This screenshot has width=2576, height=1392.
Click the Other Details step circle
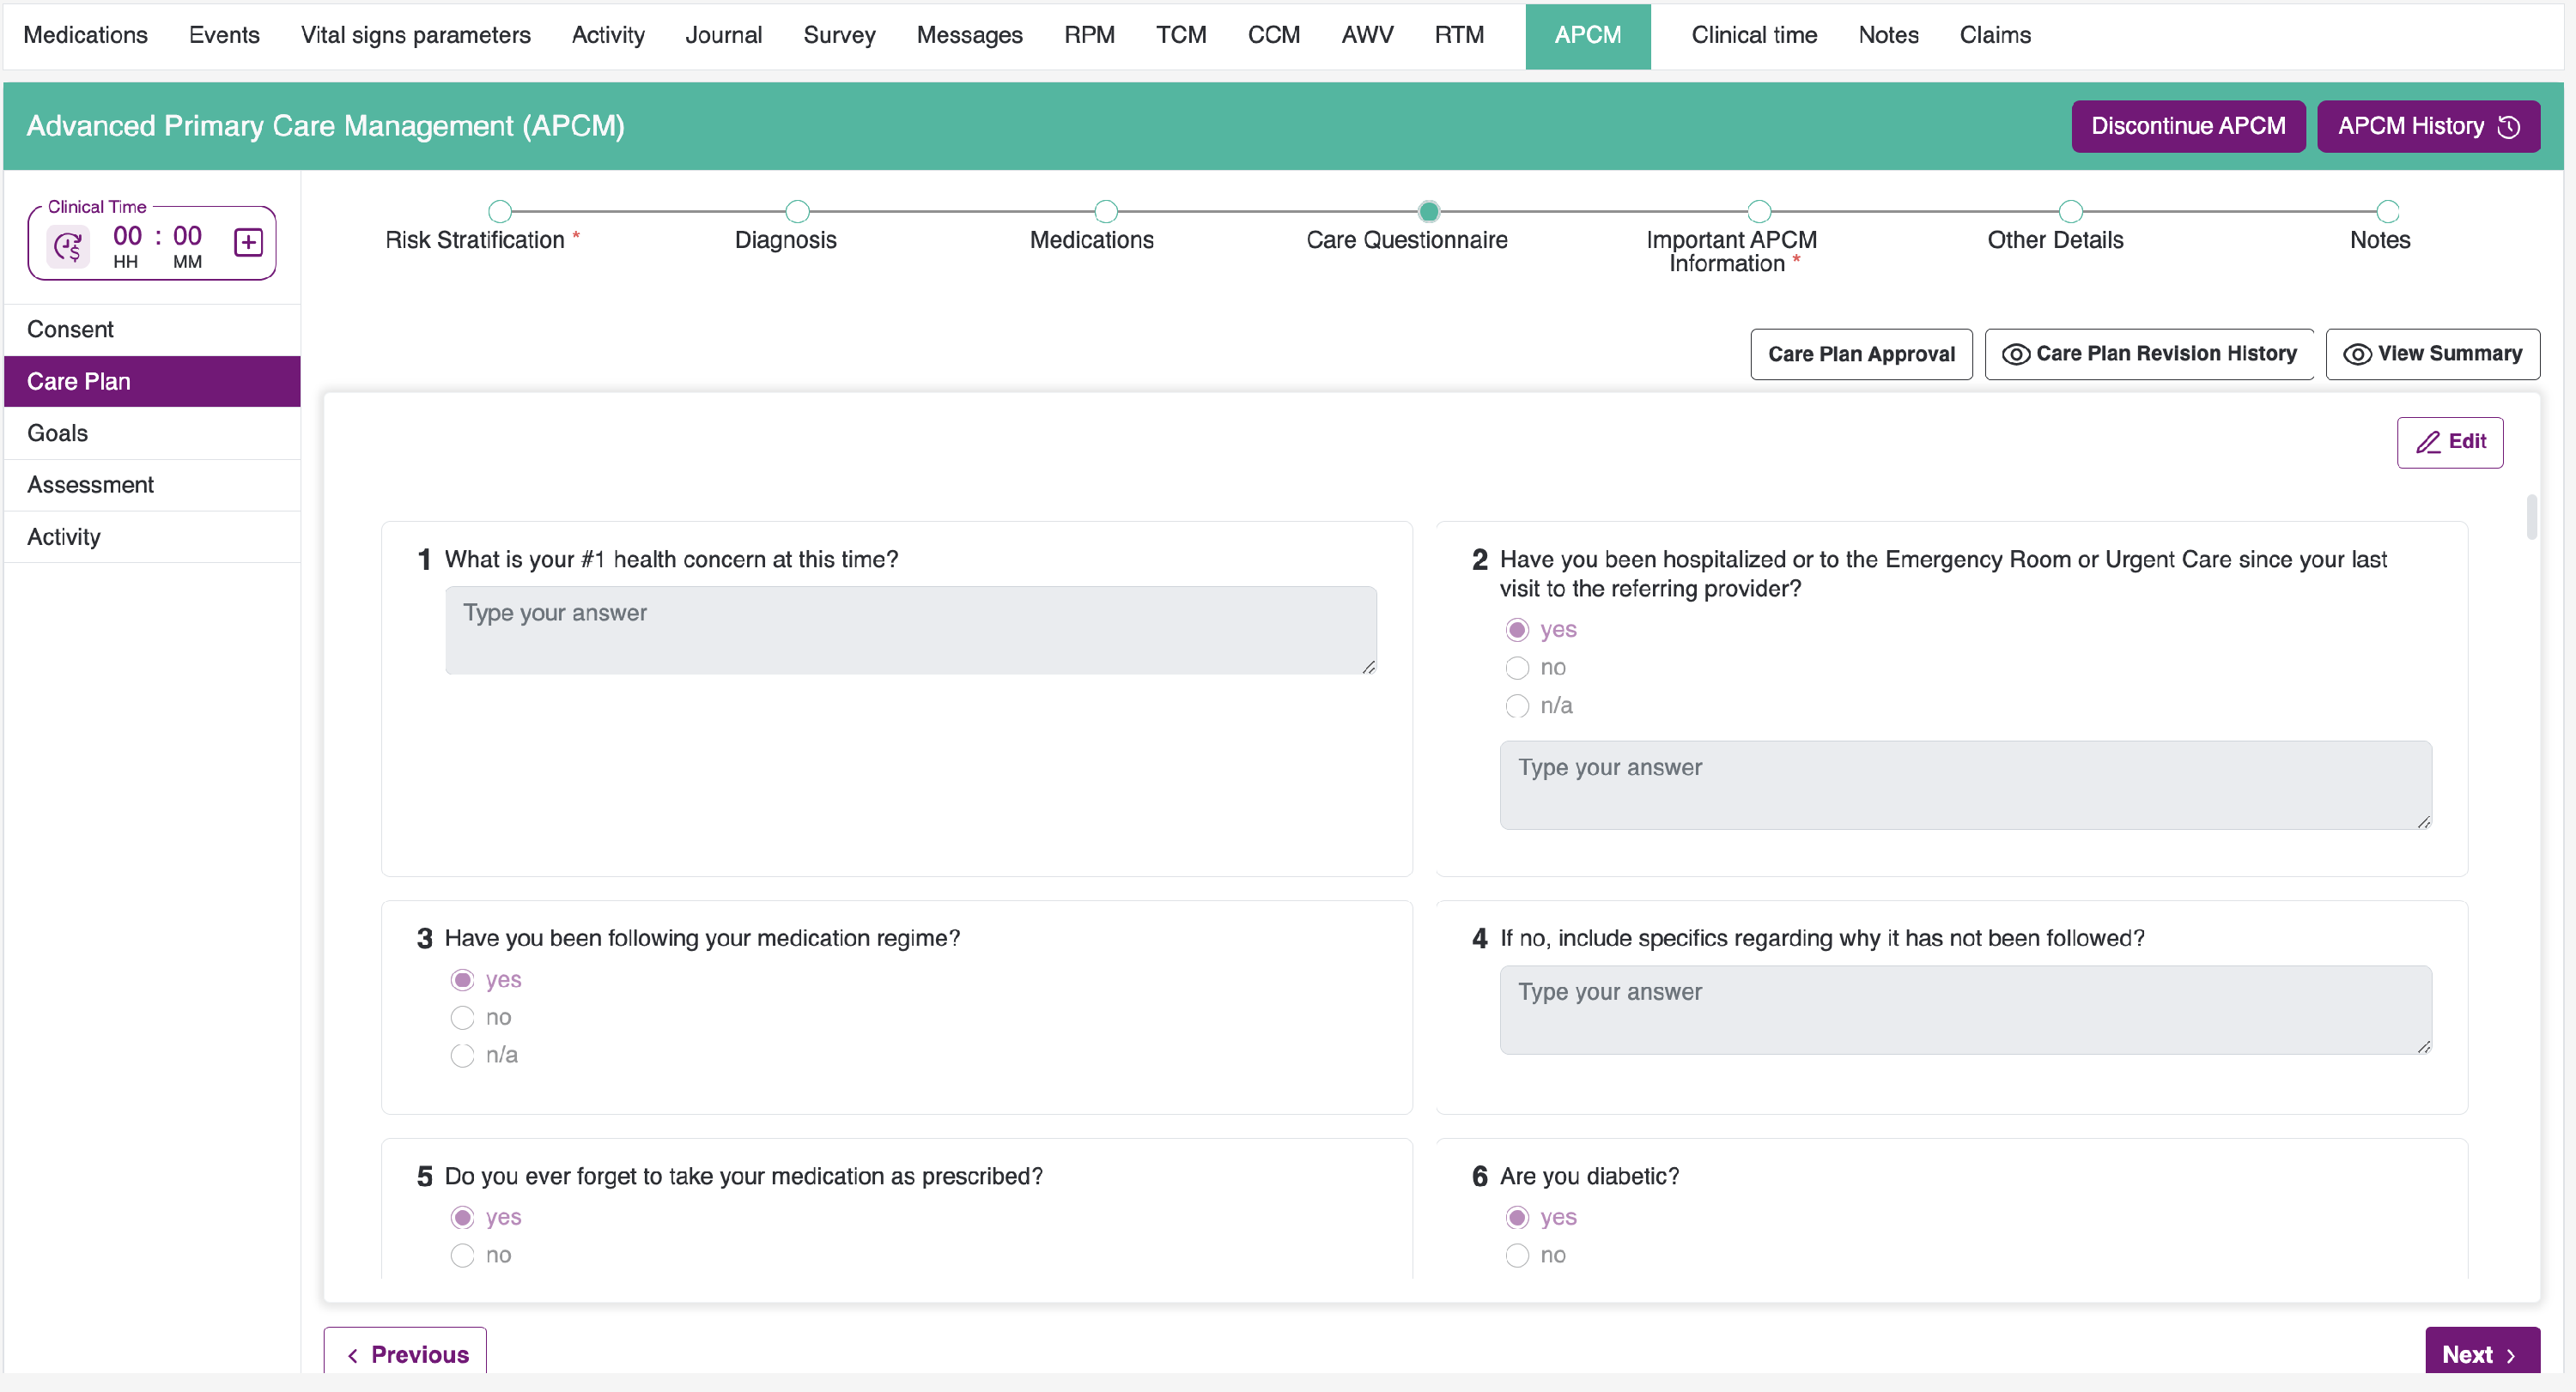(2070, 212)
